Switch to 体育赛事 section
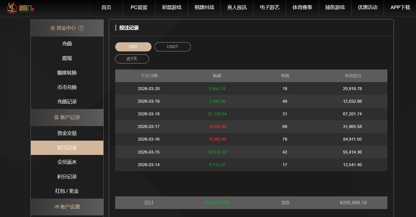 [x=302, y=8]
